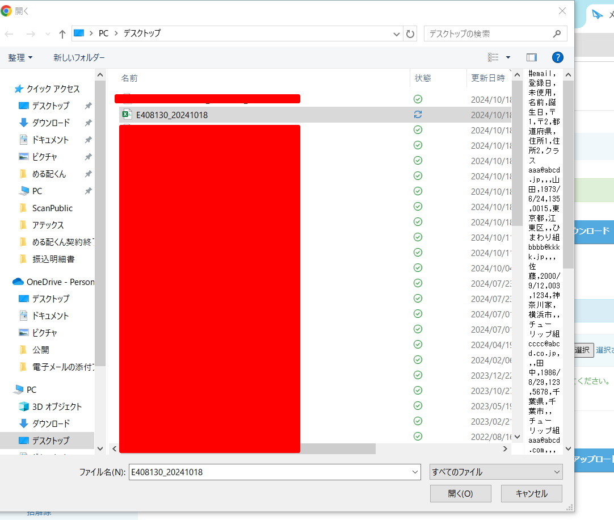Click navigation pane scroll up arrow
The image size is (614, 520).
coord(100,74)
